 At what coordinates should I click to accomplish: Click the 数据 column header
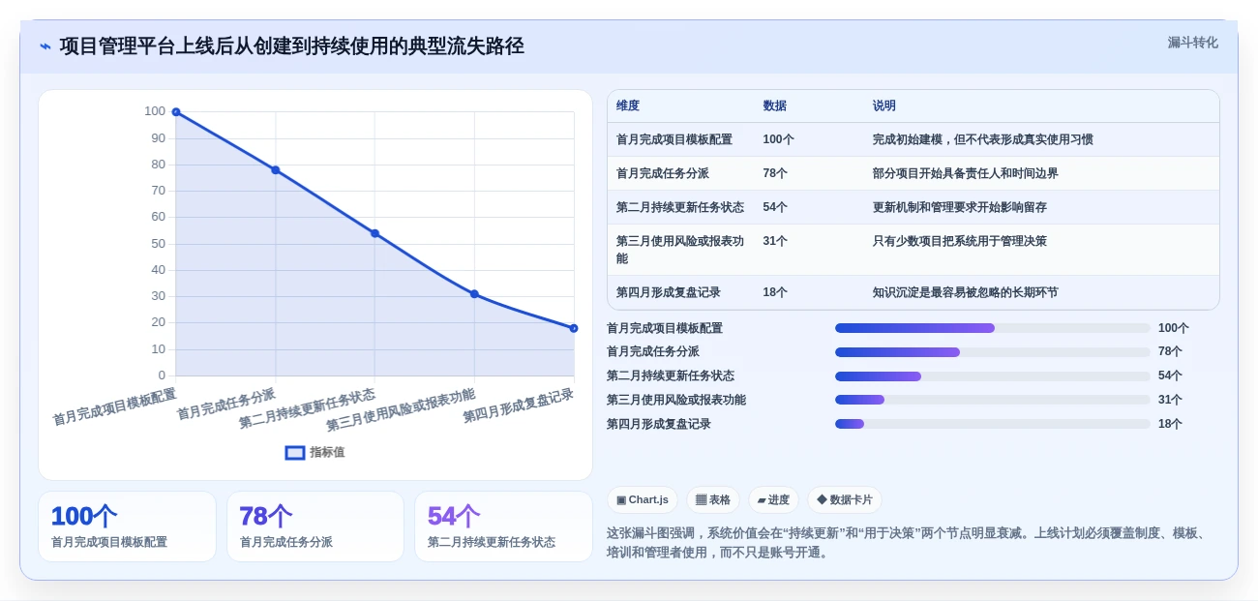(774, 105)
